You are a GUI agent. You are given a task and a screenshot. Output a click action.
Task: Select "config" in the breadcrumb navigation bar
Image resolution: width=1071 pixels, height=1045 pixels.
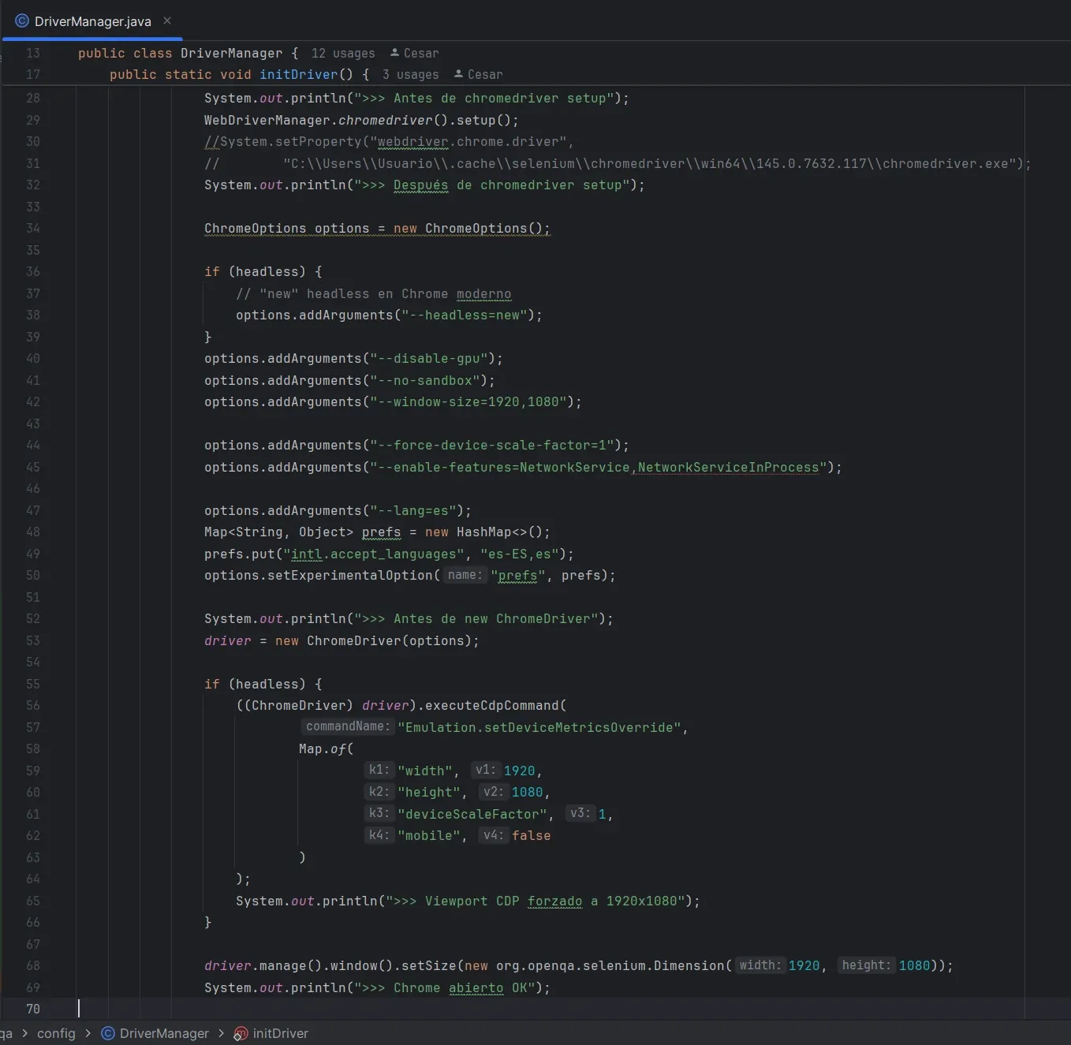click(58, 1033)
